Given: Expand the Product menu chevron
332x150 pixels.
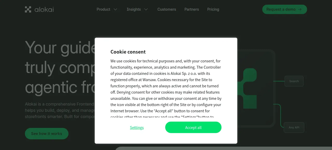Looking at the screenshot, I should pos(115,9).
